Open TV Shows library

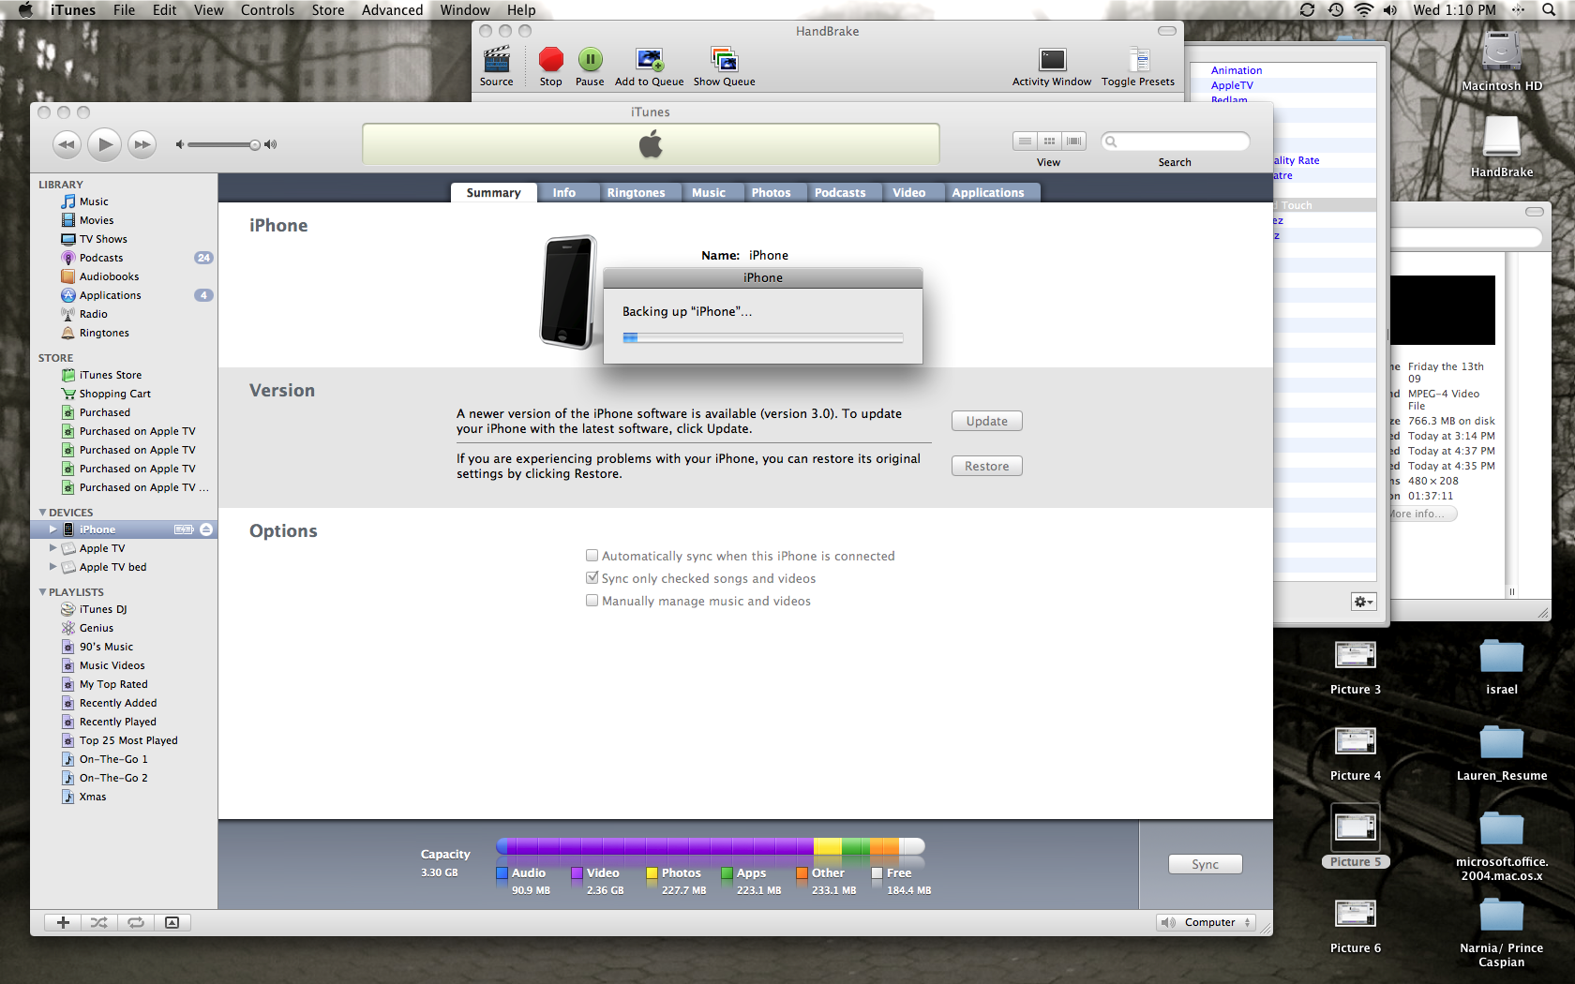pyautogui.click(x=103, y=239)
